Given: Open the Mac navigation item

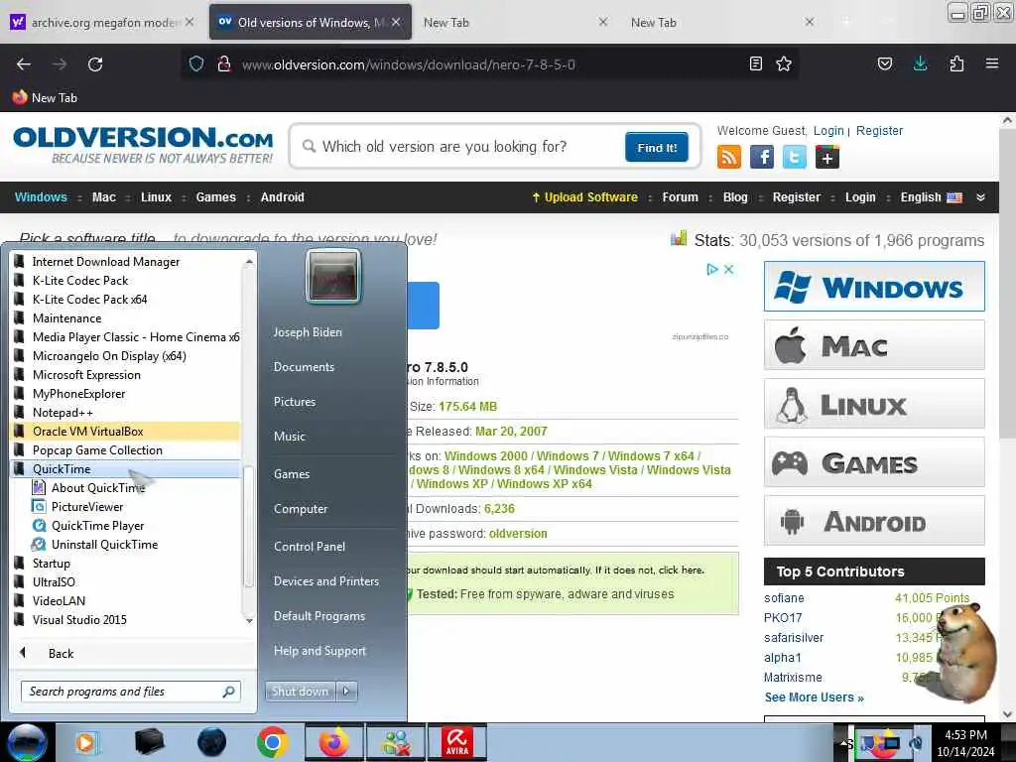Looking at the screenshot, I should click(x=103, y=197).
